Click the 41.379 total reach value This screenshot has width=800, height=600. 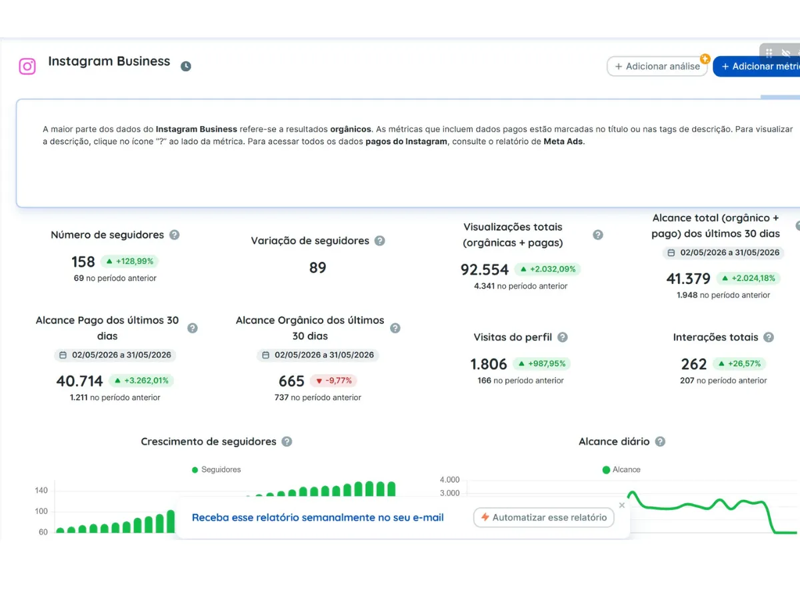pos(689,279)
